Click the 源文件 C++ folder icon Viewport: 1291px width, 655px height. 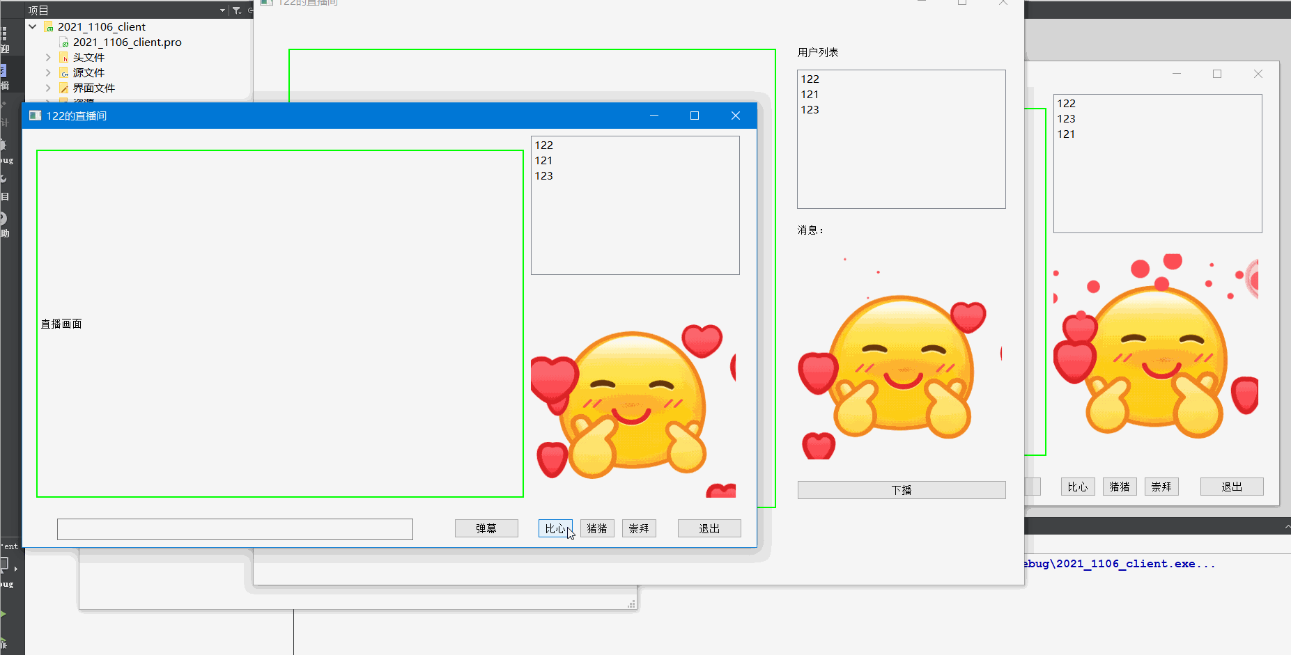pos(64,72)
